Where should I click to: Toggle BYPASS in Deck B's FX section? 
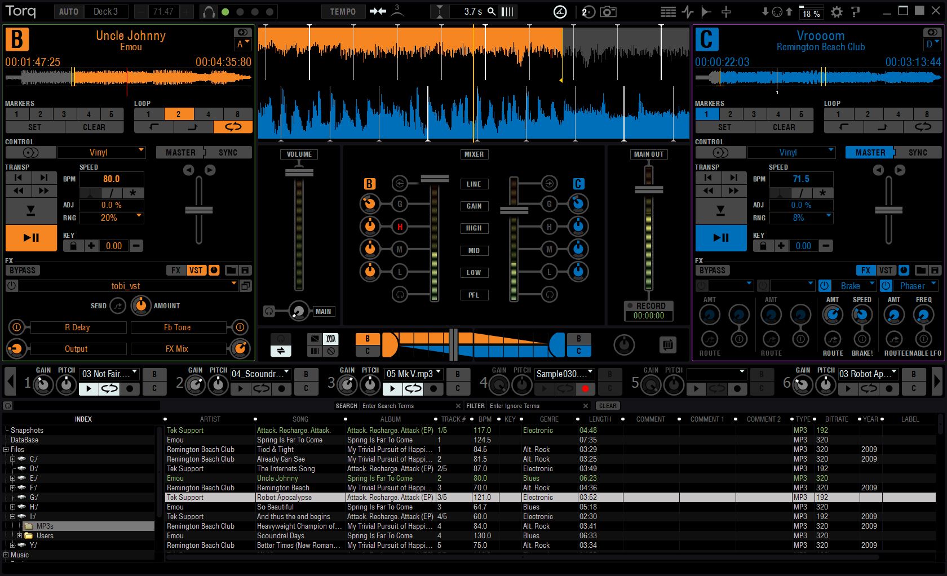pyautogui.click(x=22, y=271)
